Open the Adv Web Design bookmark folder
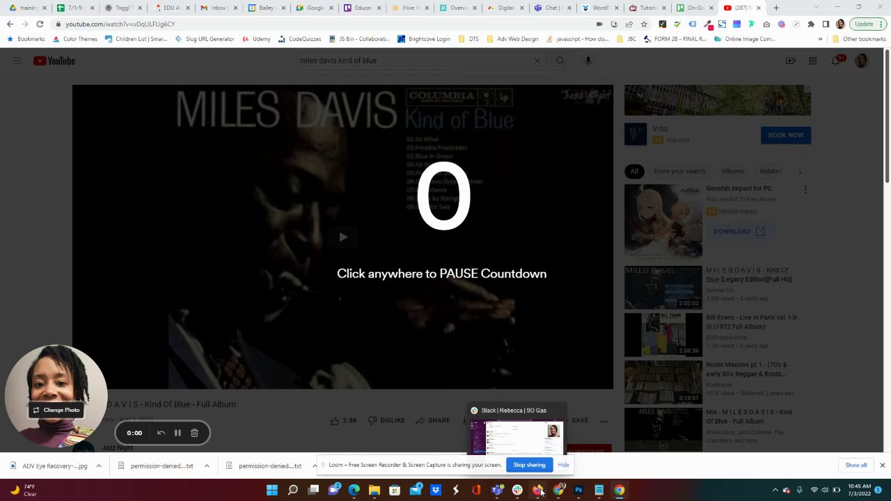 pyautogui.click(x=512, y=39)
